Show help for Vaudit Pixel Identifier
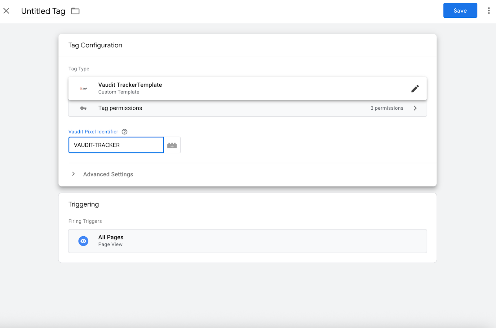 click(125, 132)
